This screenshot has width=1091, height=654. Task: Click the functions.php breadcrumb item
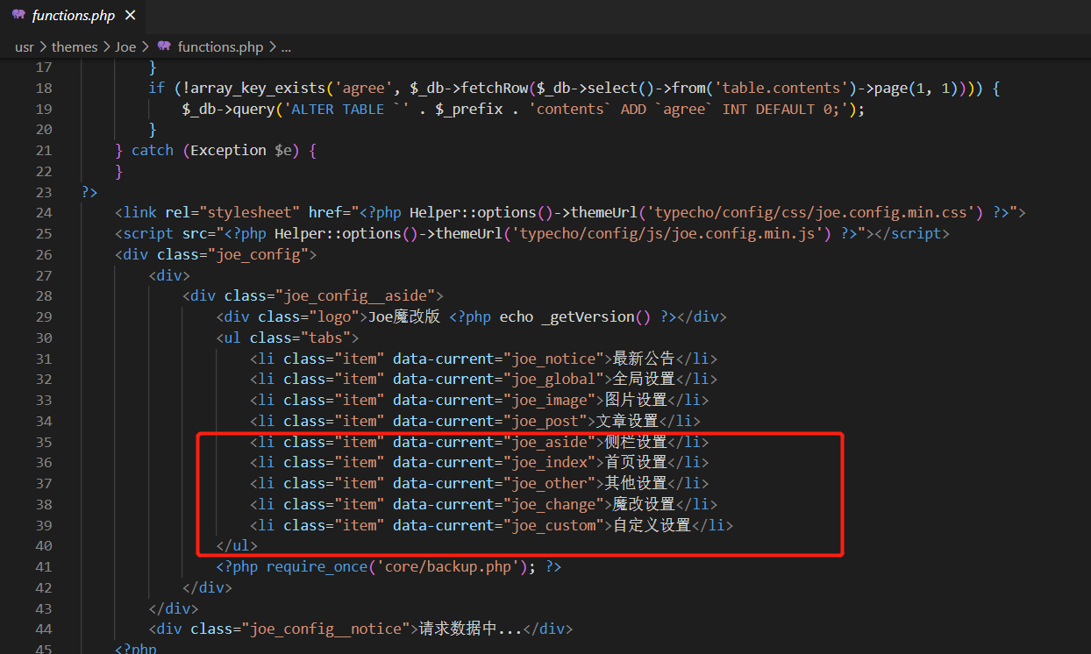(x=220, y=46)
